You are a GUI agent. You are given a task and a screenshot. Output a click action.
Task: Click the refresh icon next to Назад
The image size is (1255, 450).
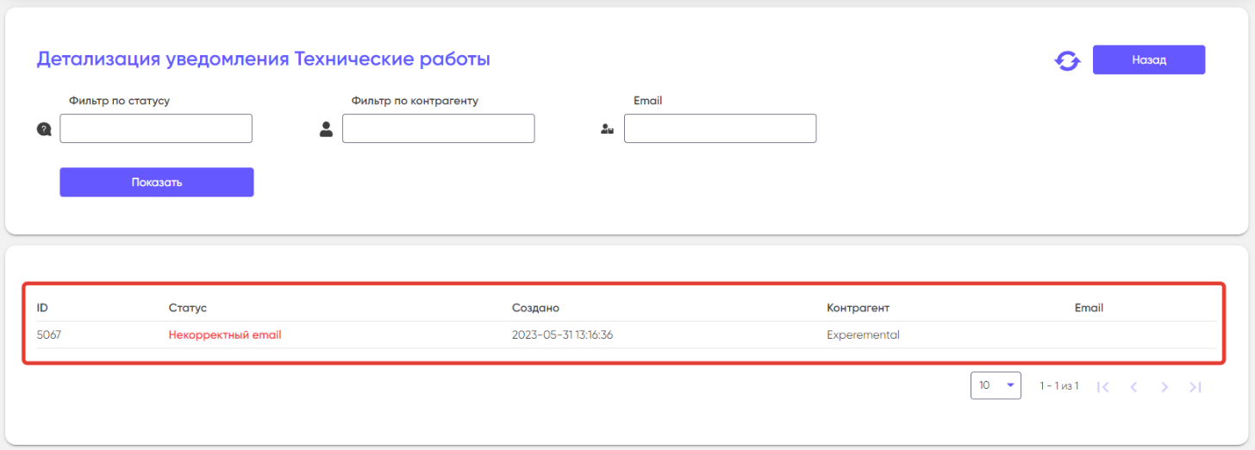tap(1067, 61)
